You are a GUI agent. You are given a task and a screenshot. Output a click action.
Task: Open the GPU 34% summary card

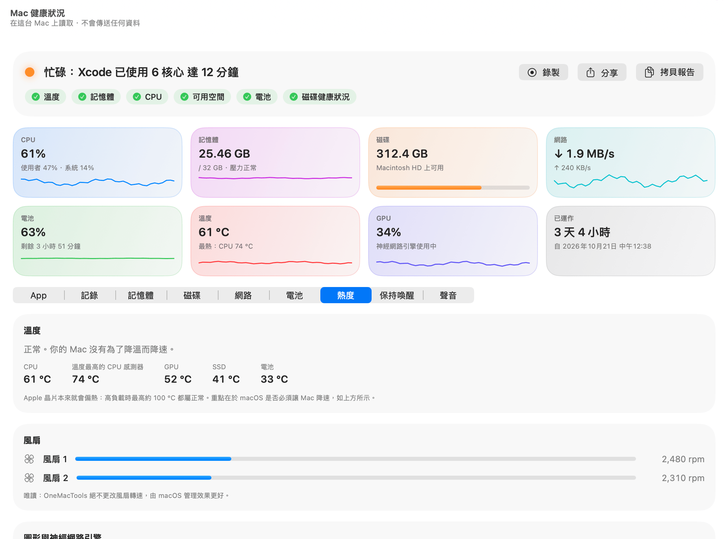[453, 241]
